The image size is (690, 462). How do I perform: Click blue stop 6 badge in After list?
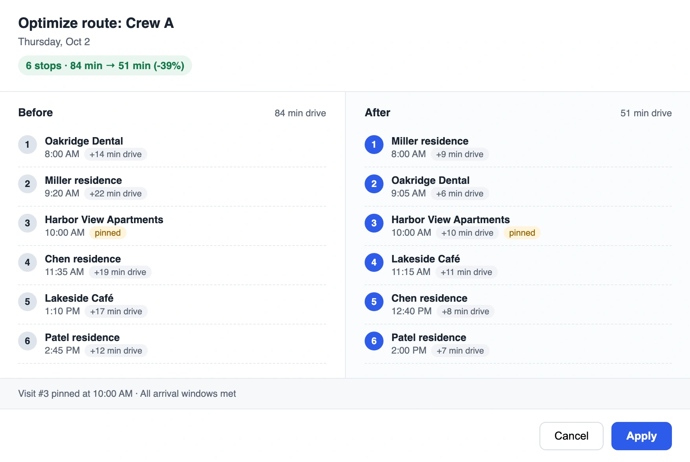374,341
